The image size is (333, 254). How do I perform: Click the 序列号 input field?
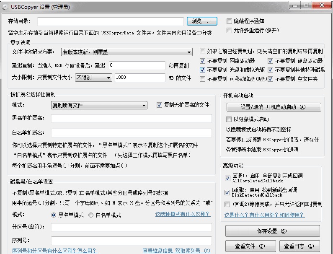132,241
